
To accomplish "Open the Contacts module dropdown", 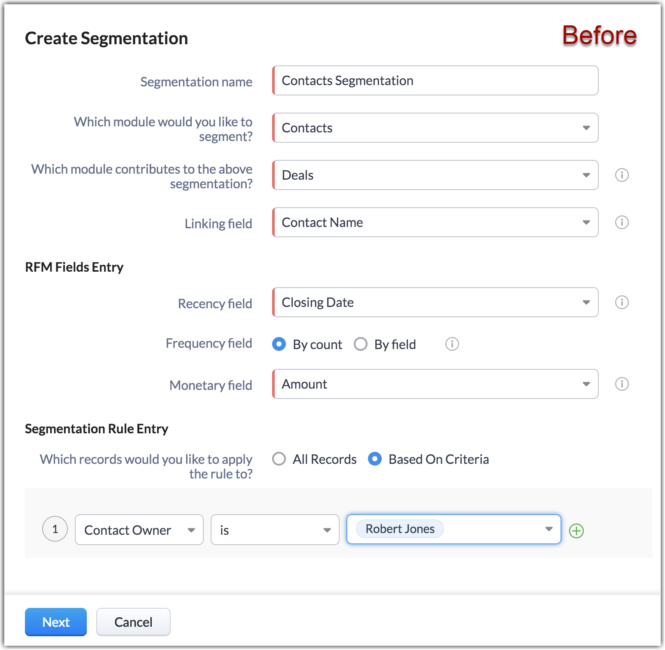I will point(435,128).
